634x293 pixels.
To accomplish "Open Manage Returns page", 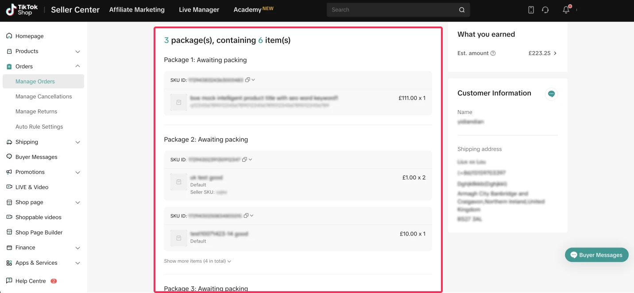I will [x=36, y=111].
